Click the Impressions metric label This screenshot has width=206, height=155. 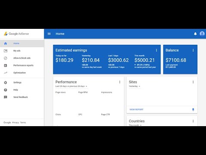(106, 93)
